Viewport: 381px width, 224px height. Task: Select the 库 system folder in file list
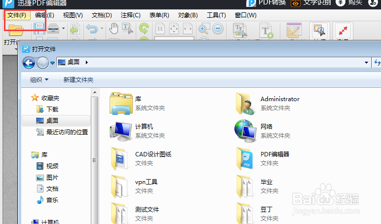137,104
